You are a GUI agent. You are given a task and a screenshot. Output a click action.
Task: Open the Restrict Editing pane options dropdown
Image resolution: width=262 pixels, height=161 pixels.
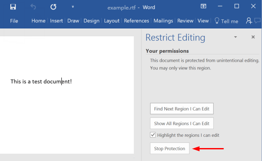point(235,37)
